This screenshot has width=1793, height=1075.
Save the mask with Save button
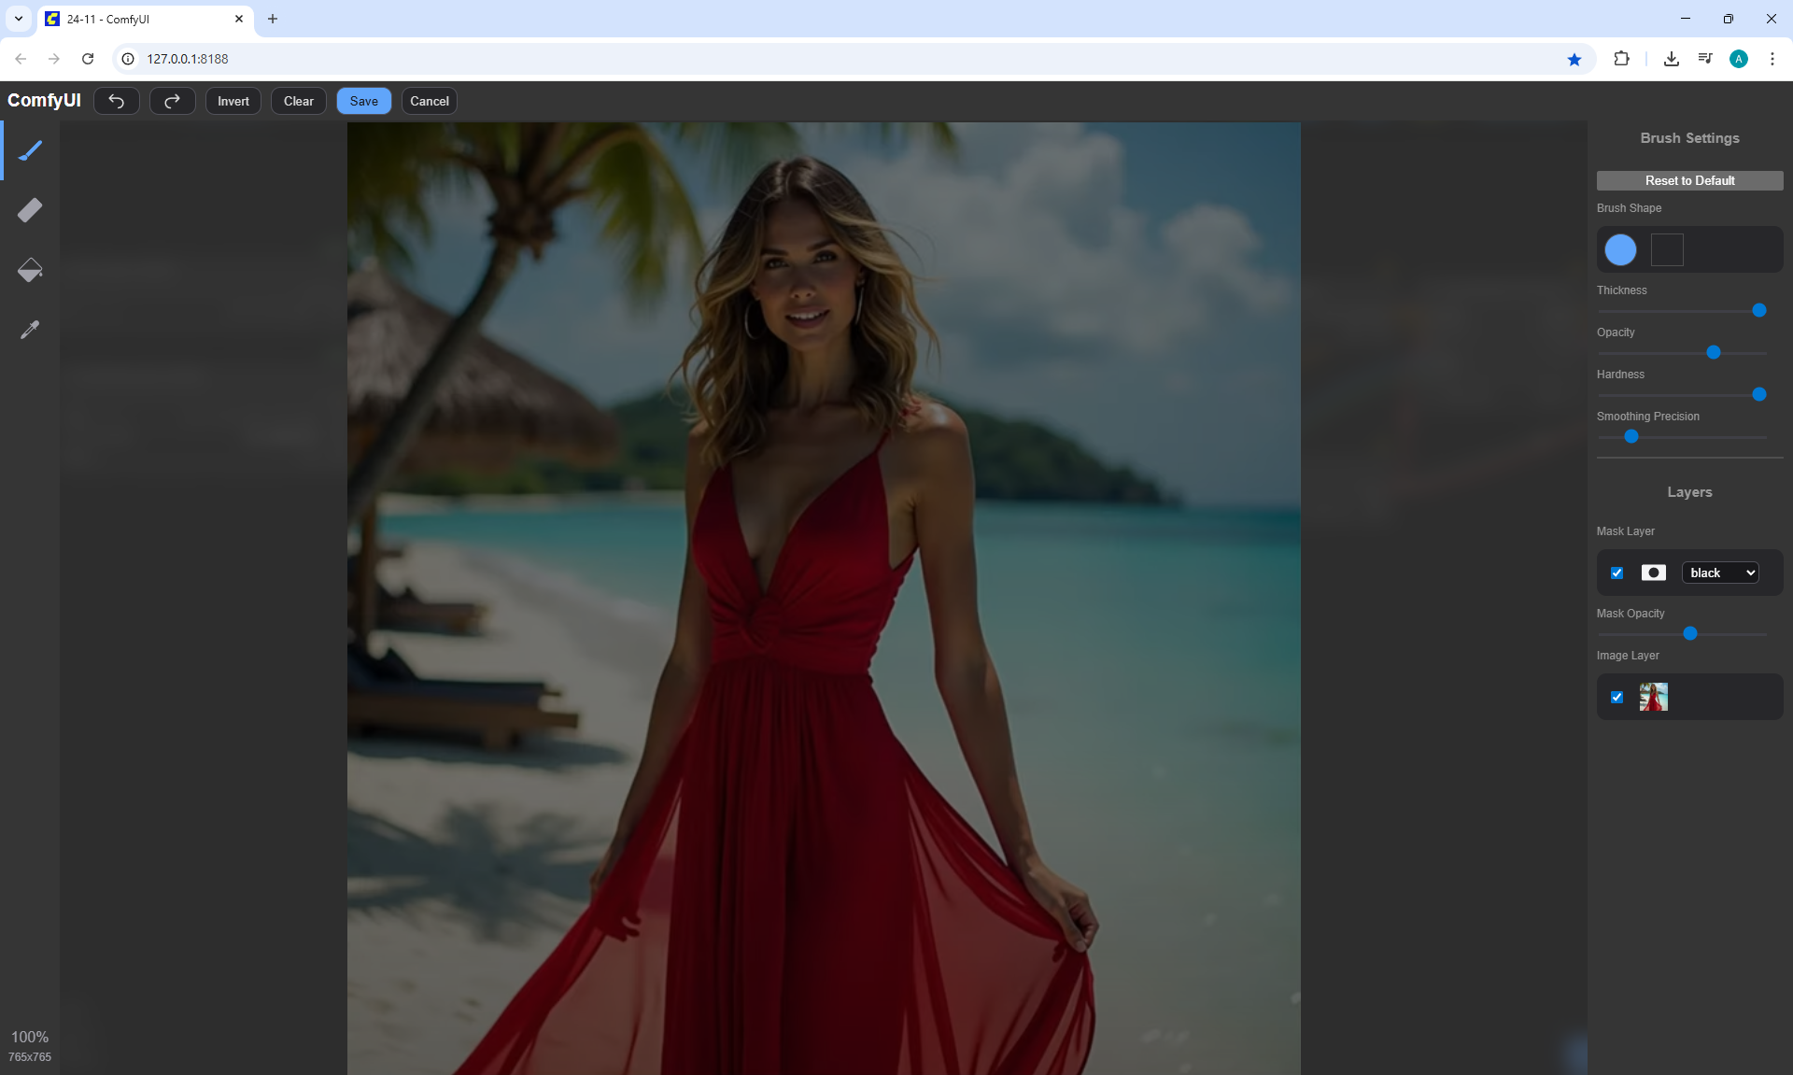(x=363, y=101)
